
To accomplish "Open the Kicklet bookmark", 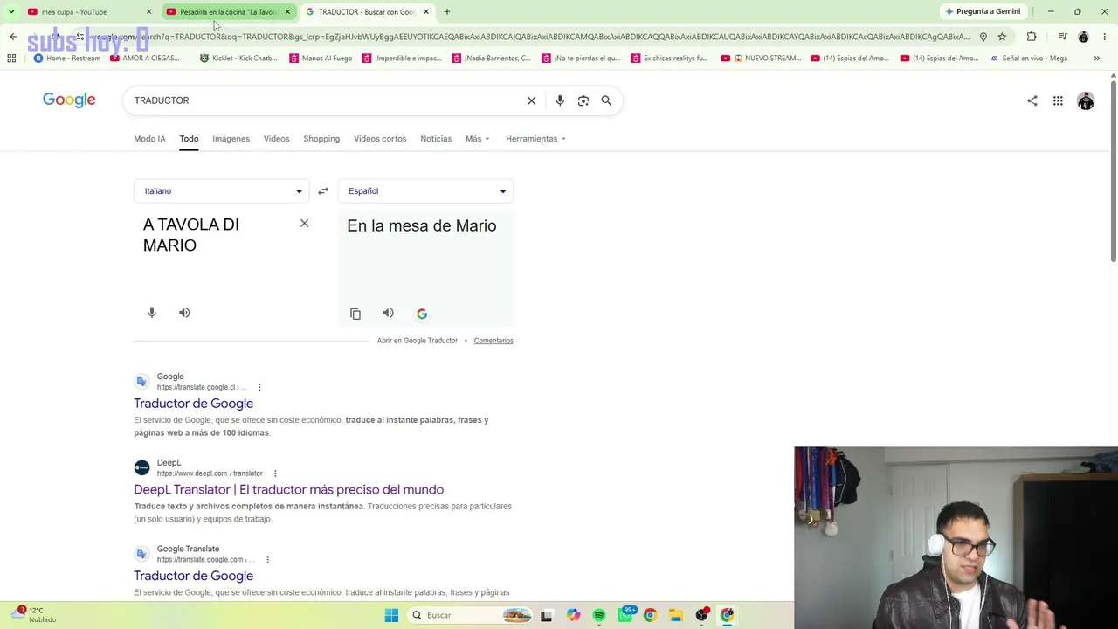I will [238, 59].
